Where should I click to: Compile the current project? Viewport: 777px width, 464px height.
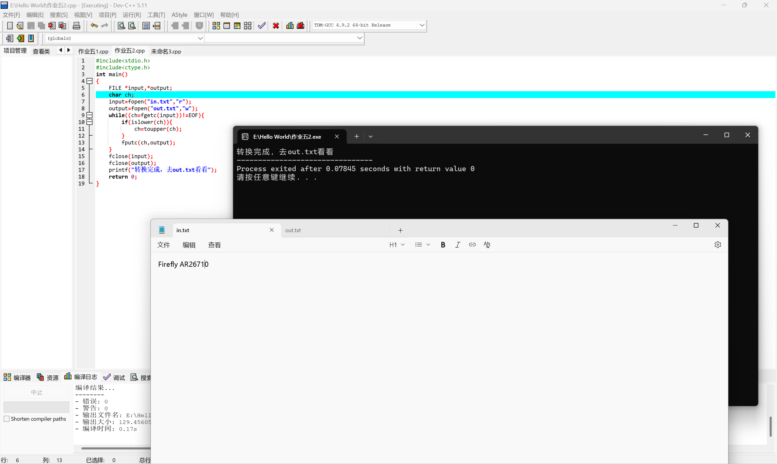pos(216,25)
